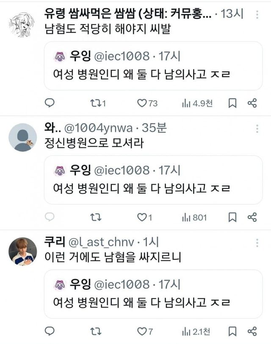Bookmark the 유령 쌈싸먹은 쌈쌈 tweet
The height and width of the screenshot is (344, 271).
232,103
